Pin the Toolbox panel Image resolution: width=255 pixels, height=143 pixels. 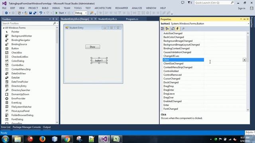[53, 19]
